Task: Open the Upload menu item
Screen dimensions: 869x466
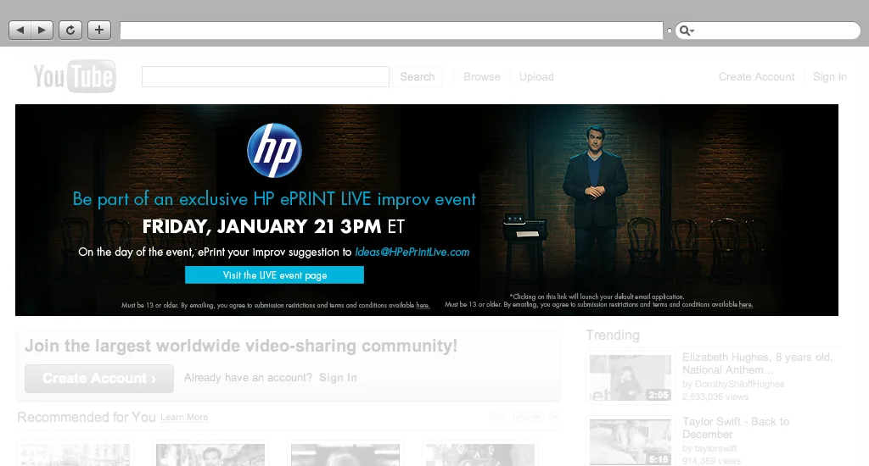Action: coord(536,76)
